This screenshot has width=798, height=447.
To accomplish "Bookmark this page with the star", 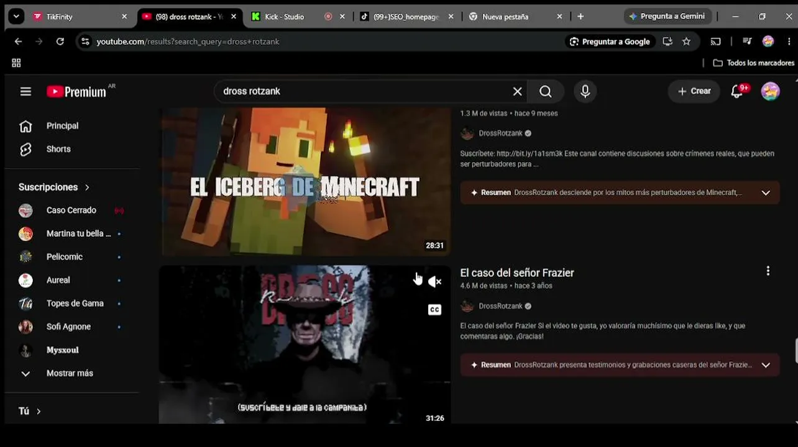I will click(686, 42).
